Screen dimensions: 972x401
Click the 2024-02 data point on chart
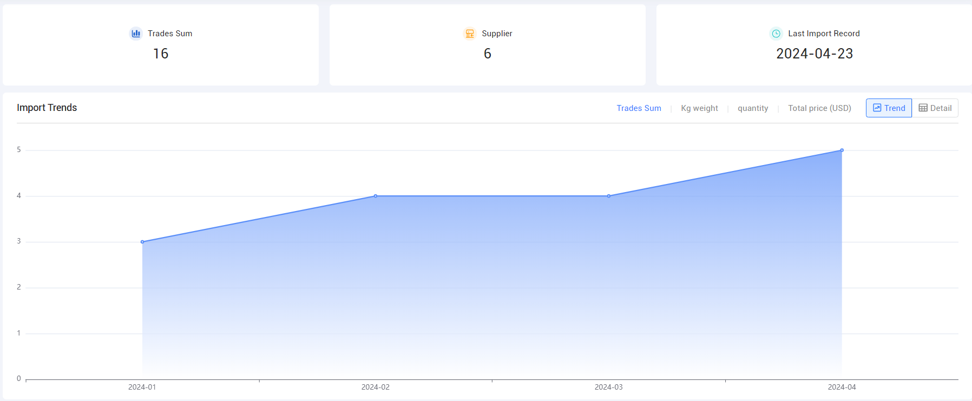click(x=376, y=196)
